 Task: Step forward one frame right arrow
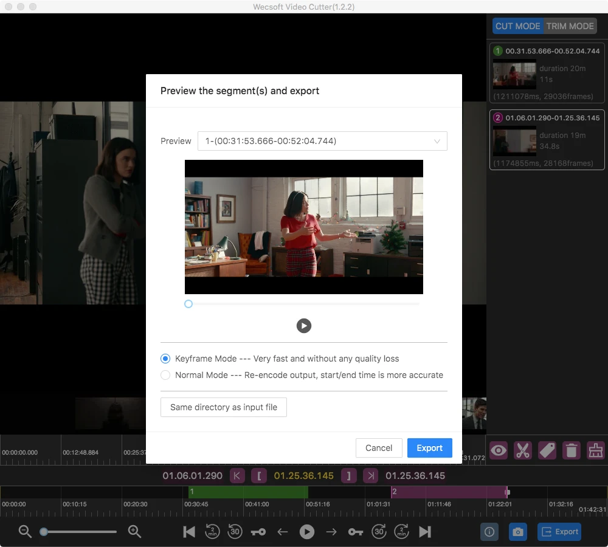click(331, 532)
